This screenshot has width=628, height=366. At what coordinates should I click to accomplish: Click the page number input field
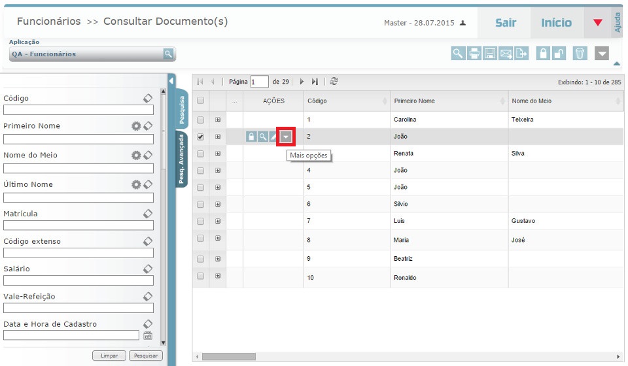[x=259, y=82]
